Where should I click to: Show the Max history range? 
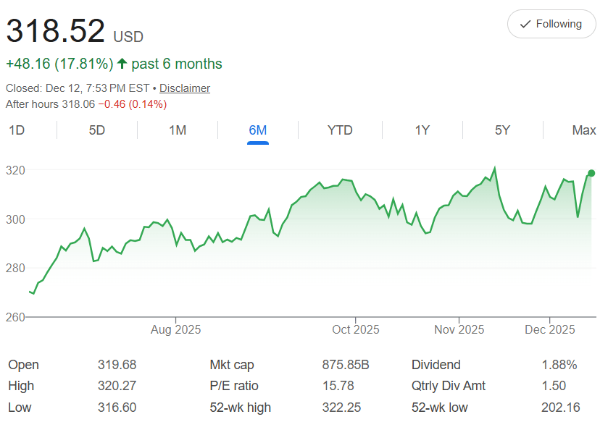(583, 130)
